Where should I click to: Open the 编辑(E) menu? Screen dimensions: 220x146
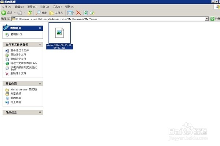(19, 7)
